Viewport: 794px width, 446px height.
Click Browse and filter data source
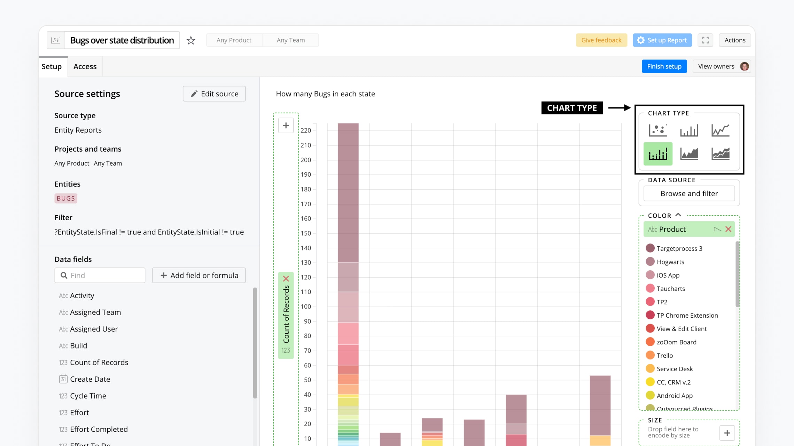689,193
